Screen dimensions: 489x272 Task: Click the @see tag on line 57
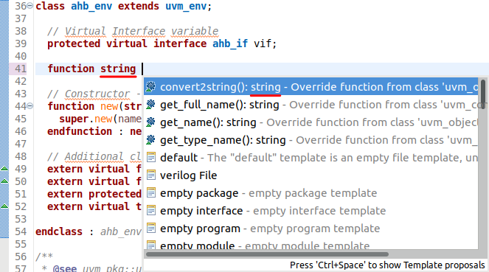point(65,268)
